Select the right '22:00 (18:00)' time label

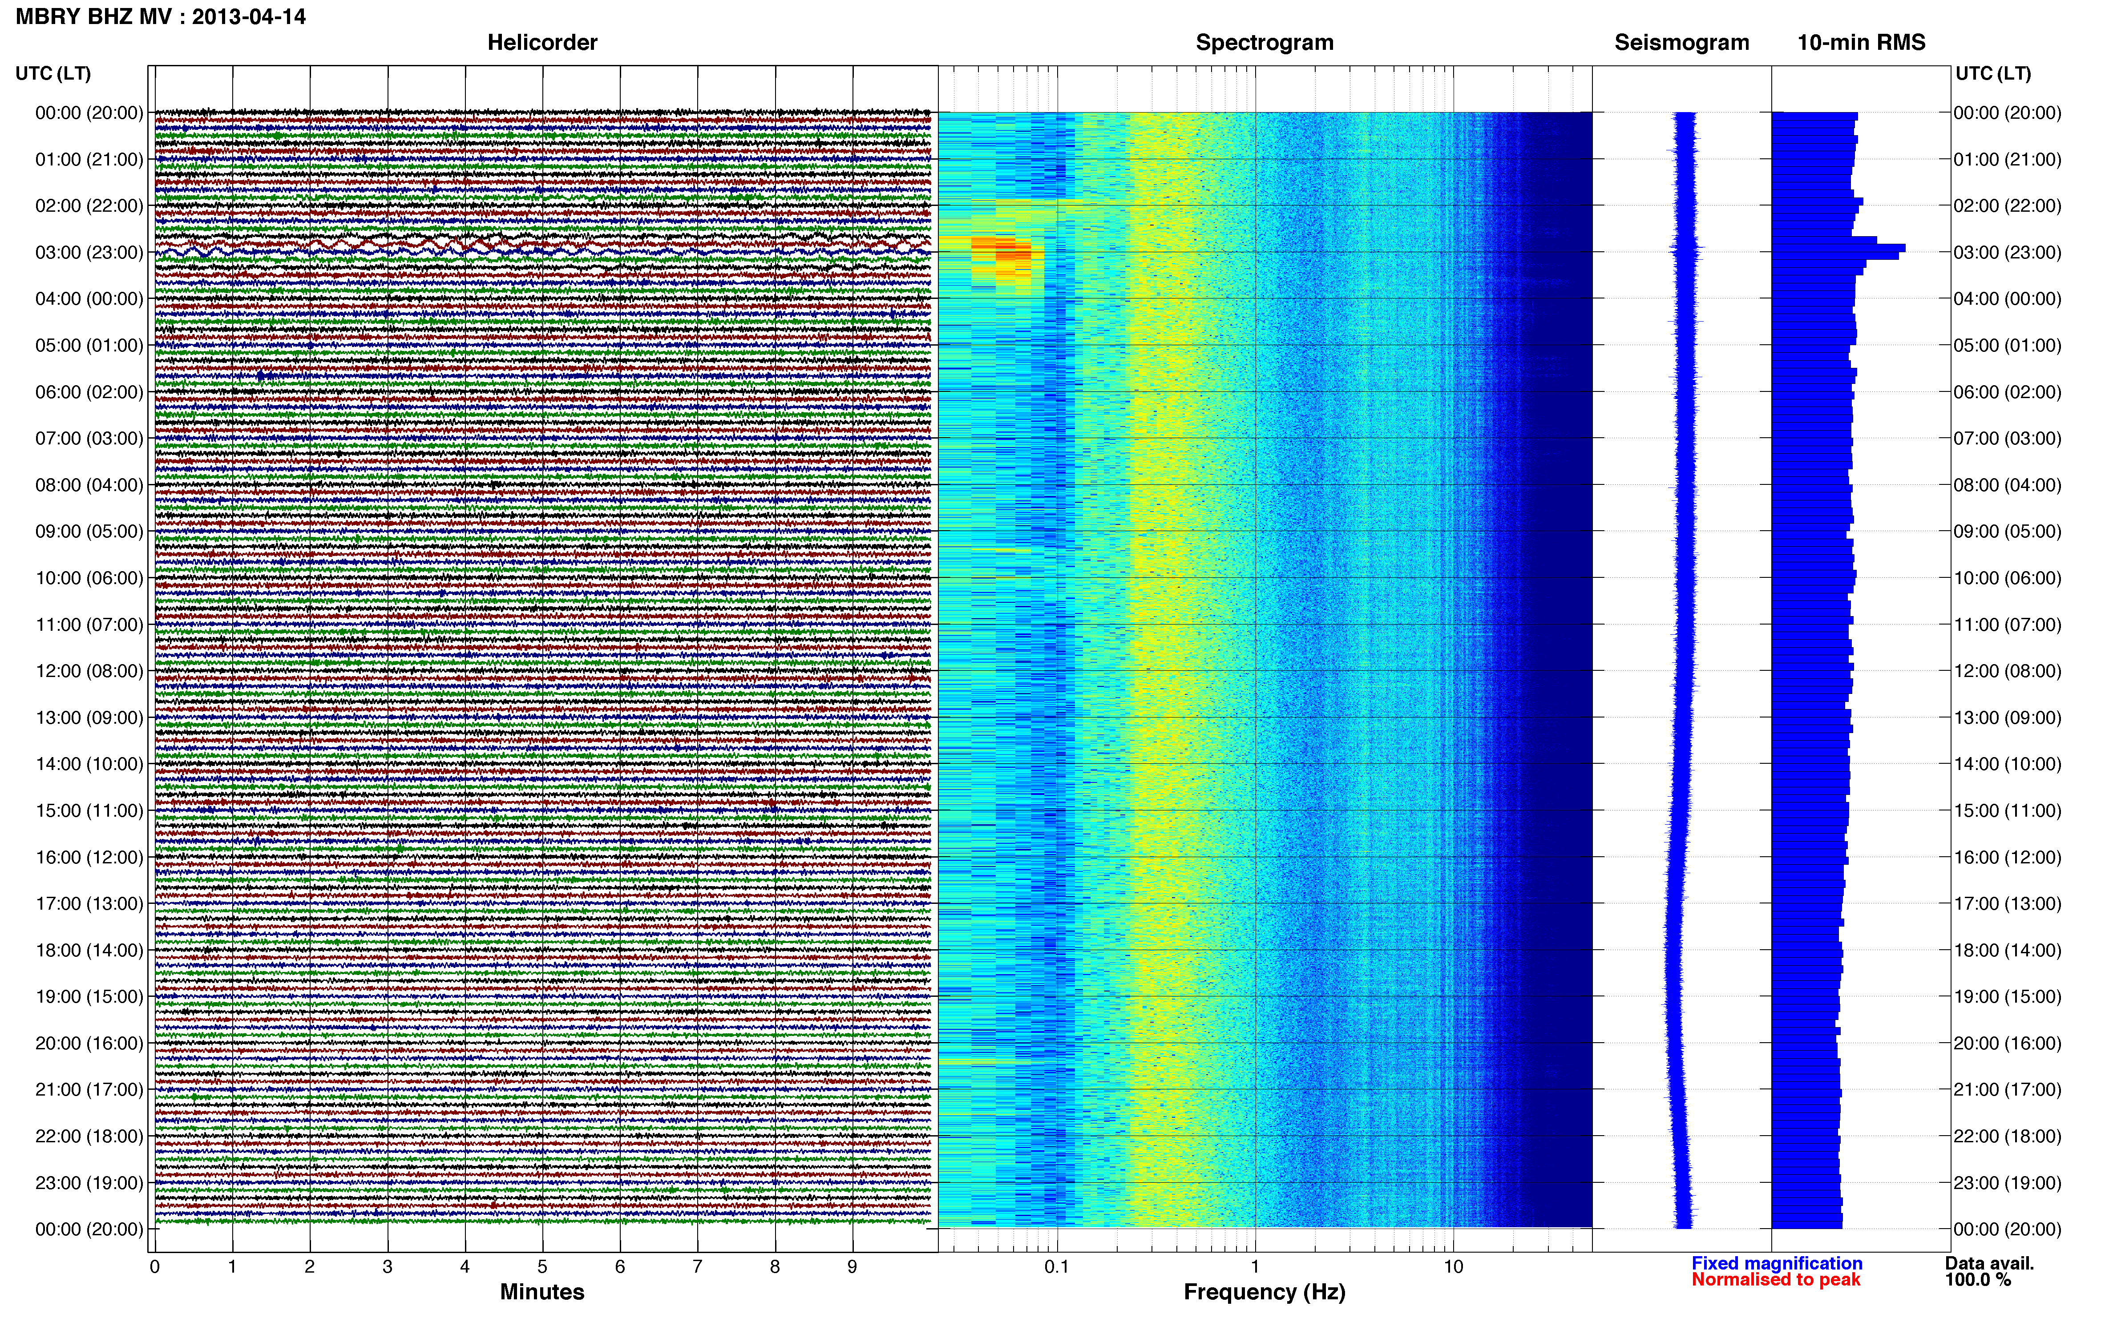tap(2007, 1137)
